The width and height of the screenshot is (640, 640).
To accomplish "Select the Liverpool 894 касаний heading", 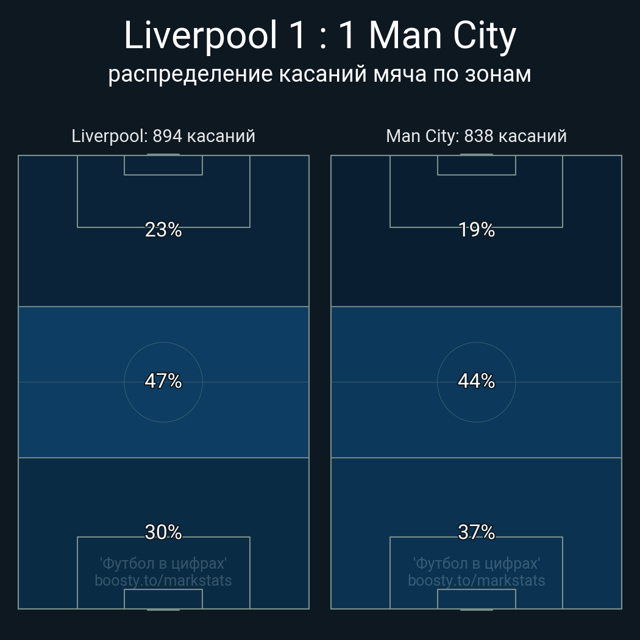I will pos(163,136).
